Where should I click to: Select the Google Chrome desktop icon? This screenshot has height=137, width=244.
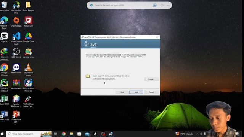point(4,70)
